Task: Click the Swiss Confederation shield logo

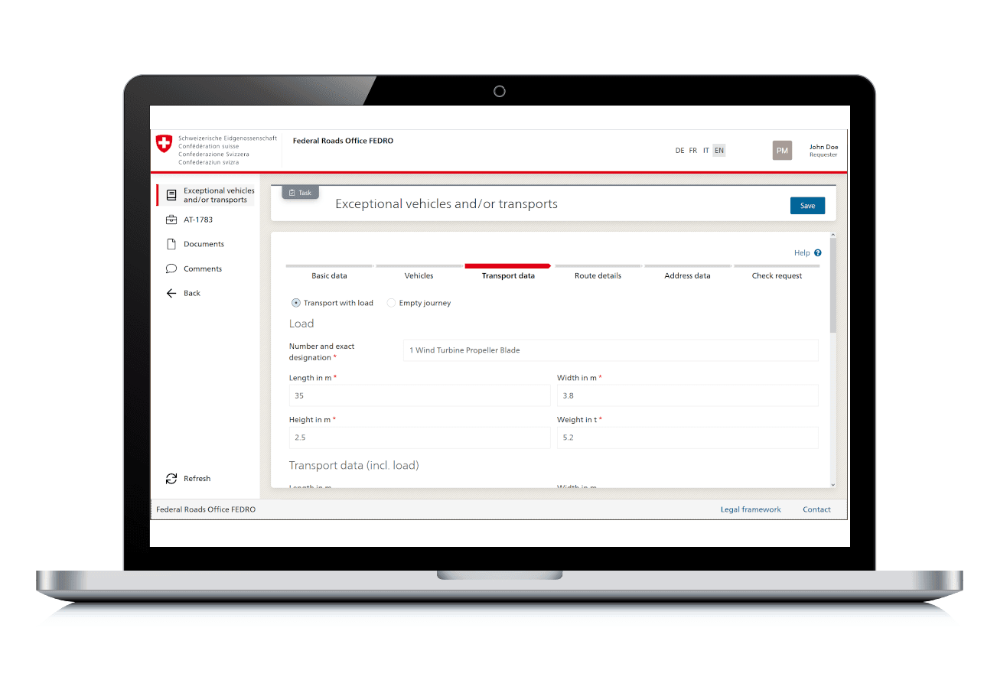Action: 164,144
